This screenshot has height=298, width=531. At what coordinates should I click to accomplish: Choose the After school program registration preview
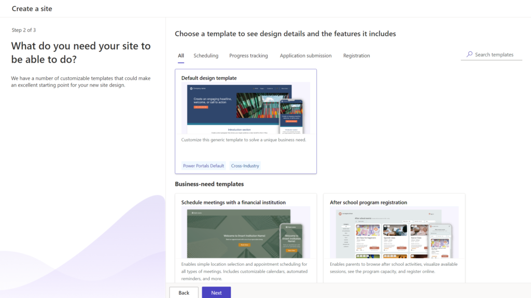[394, 232]
